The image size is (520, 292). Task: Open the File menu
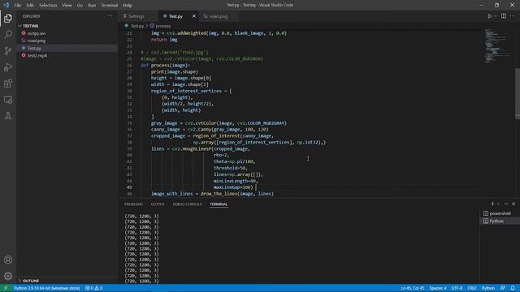(18, 6)
